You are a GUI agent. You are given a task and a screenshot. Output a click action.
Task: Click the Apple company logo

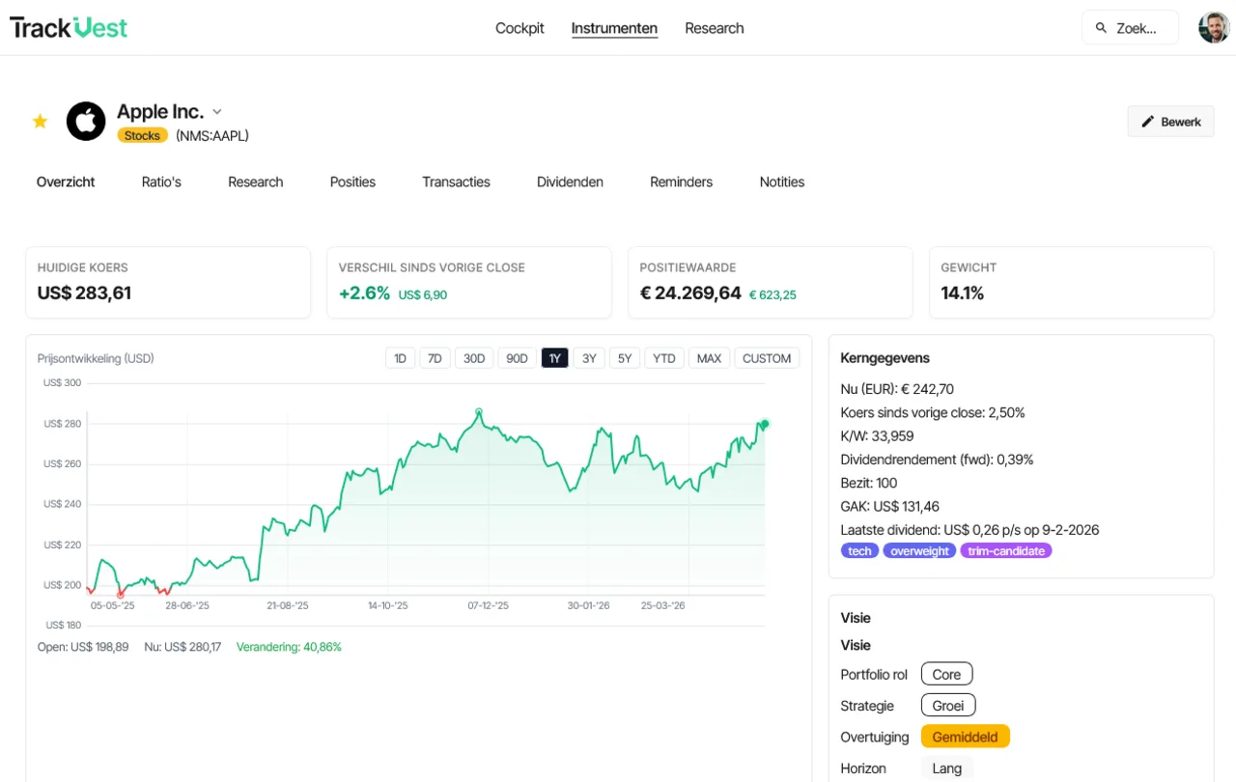point(86,122)
